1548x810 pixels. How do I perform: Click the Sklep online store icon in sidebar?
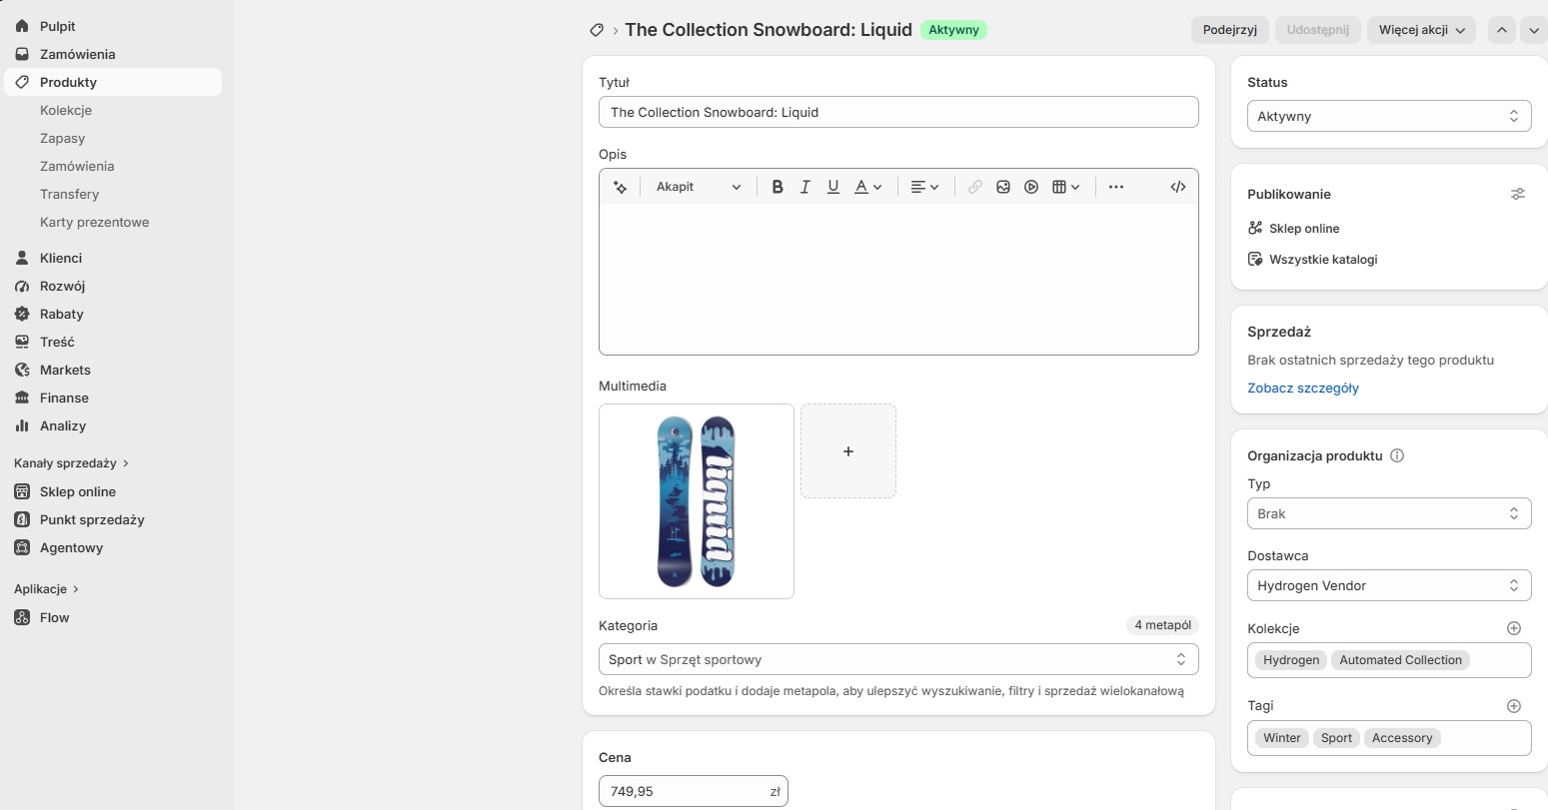(22, 491)
